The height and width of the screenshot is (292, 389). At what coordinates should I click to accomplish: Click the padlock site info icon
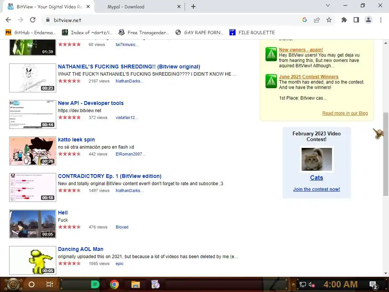click(47, 20)
